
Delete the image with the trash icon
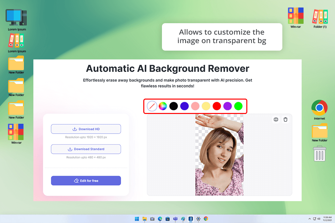coord(285,119)
